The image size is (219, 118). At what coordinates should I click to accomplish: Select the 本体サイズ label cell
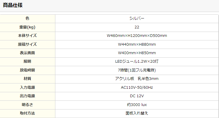click(28, 36)
